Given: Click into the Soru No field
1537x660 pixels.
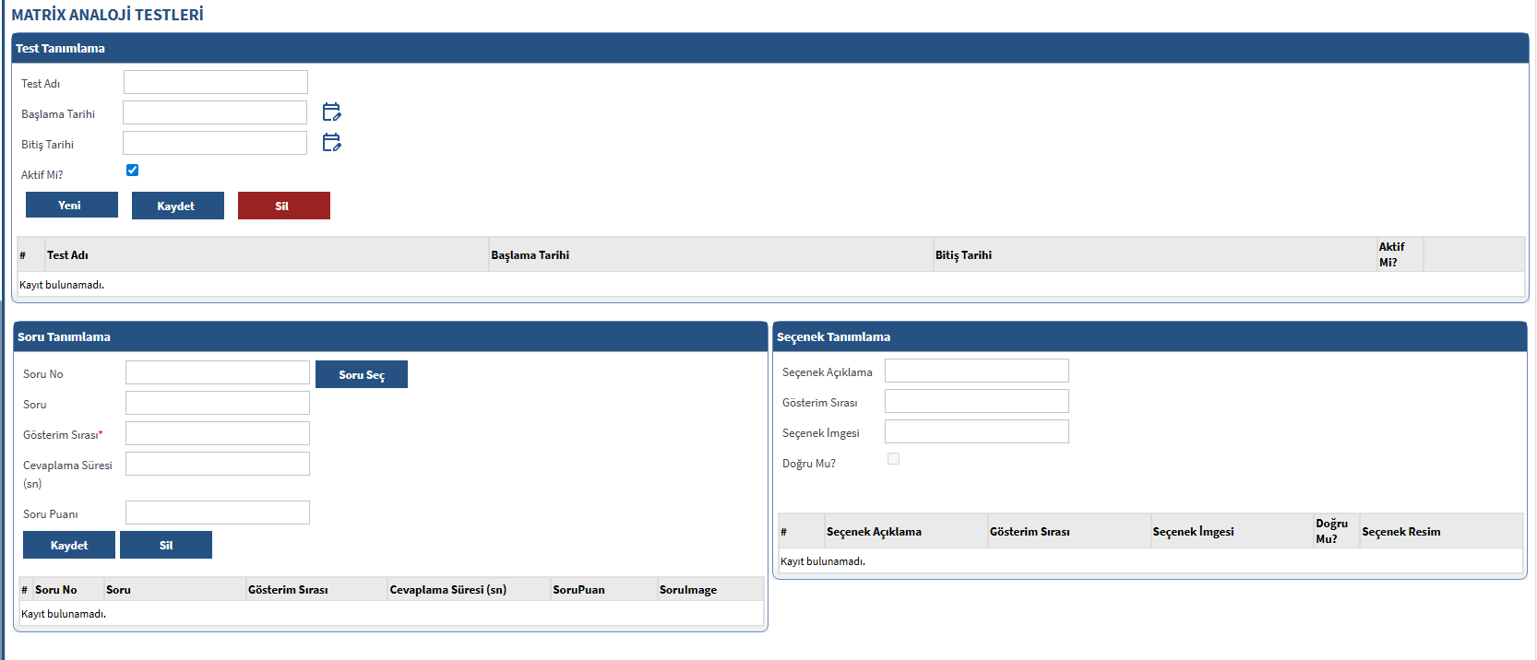Looking at the screenshot, I should point(218,373).
